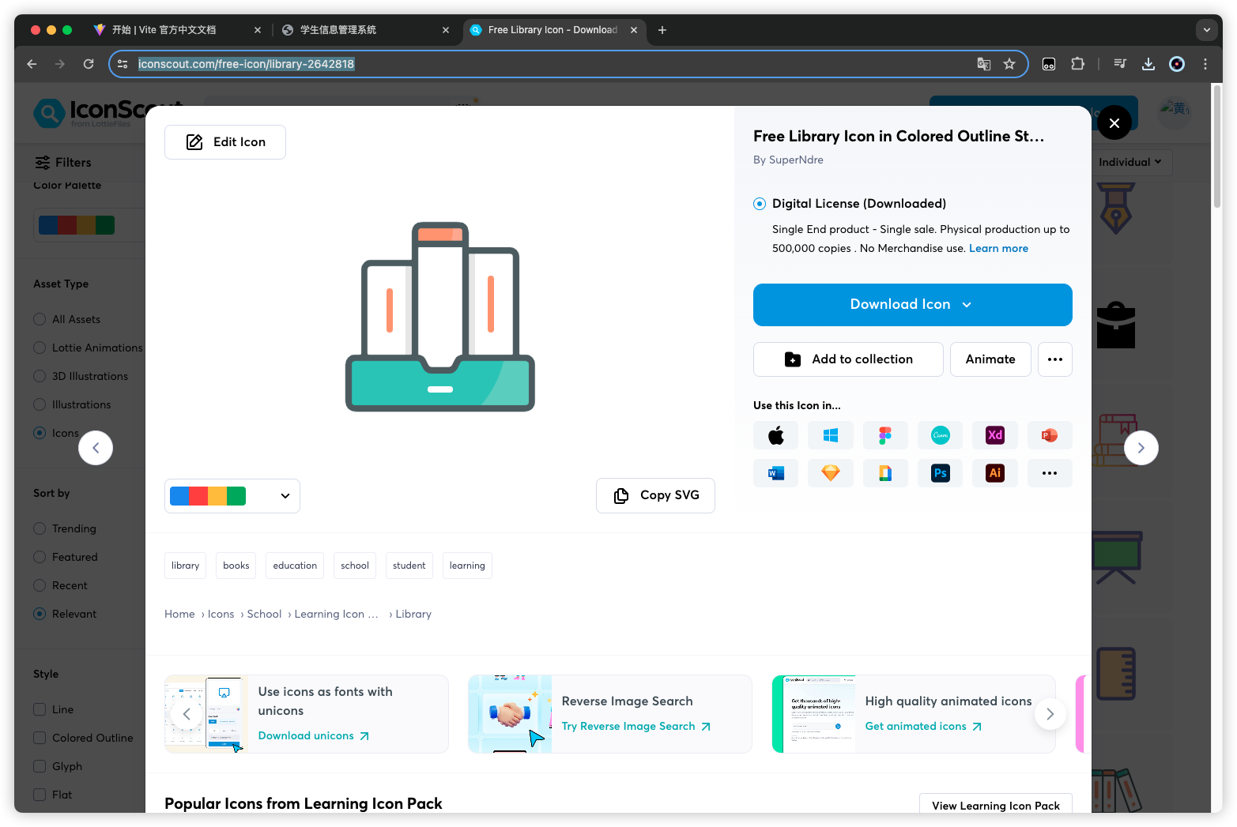Choose Trending sort option

coord(40,528)
